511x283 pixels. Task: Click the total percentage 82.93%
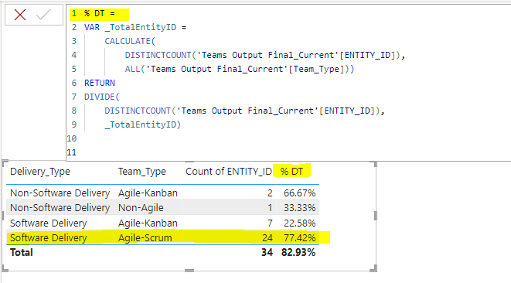298,253
